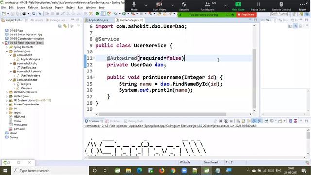Open Display Selected Console dropdown
Viewport: 311px width, 175px height.
(276, 121)
